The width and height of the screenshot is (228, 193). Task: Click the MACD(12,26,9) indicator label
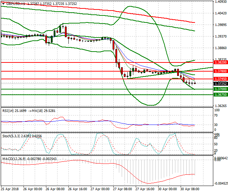tap(29, 159)
